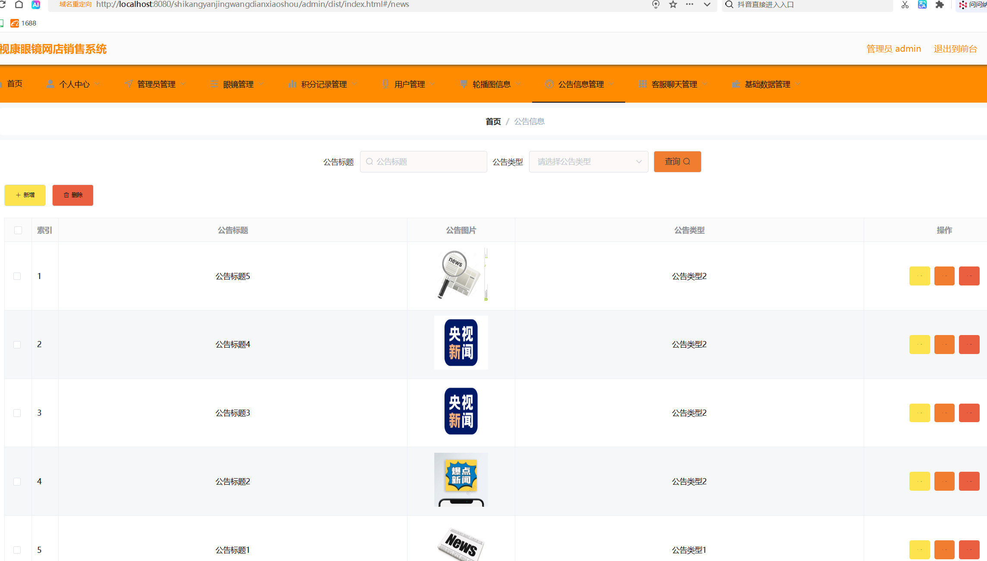Open the browser translate icon
Image resolution: width=987 pixels, height=561 pixels.
point(922,4)
